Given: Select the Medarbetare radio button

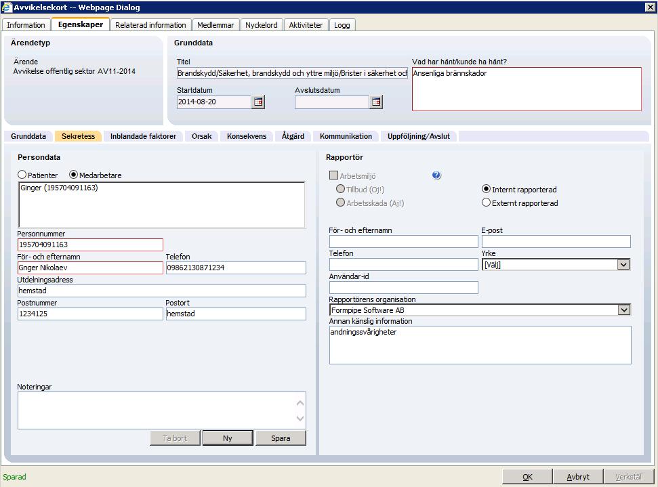Looking at the screenshot, I should click(73, 175).
